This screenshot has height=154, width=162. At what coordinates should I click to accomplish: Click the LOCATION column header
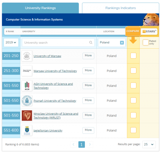pos(109,31)
